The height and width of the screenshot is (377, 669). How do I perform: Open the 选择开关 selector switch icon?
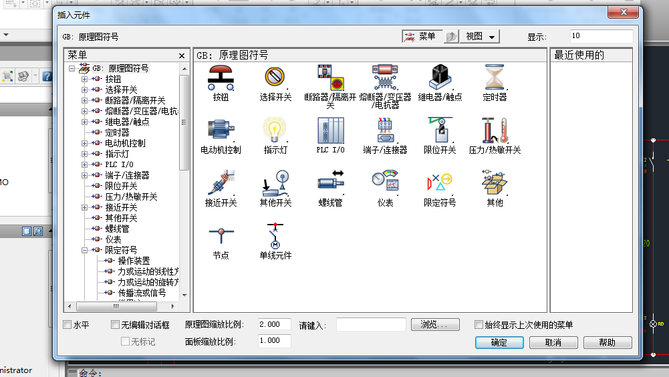pos(275,78)
